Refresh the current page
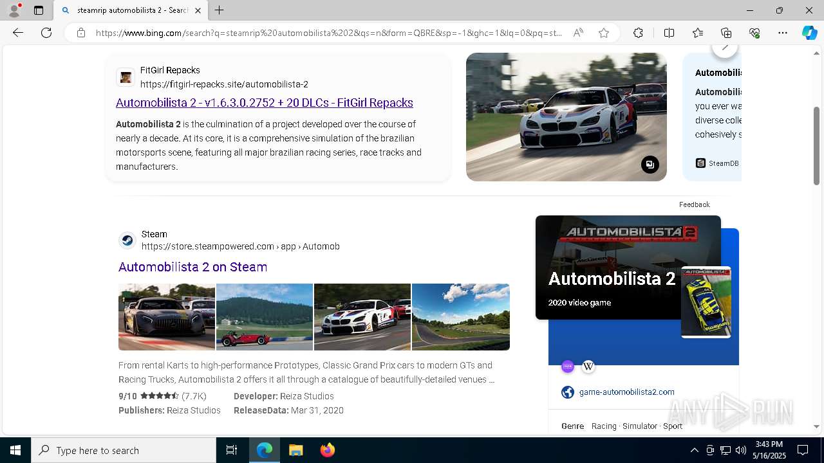The image size is (824, 463). click(x=46, y=33)
